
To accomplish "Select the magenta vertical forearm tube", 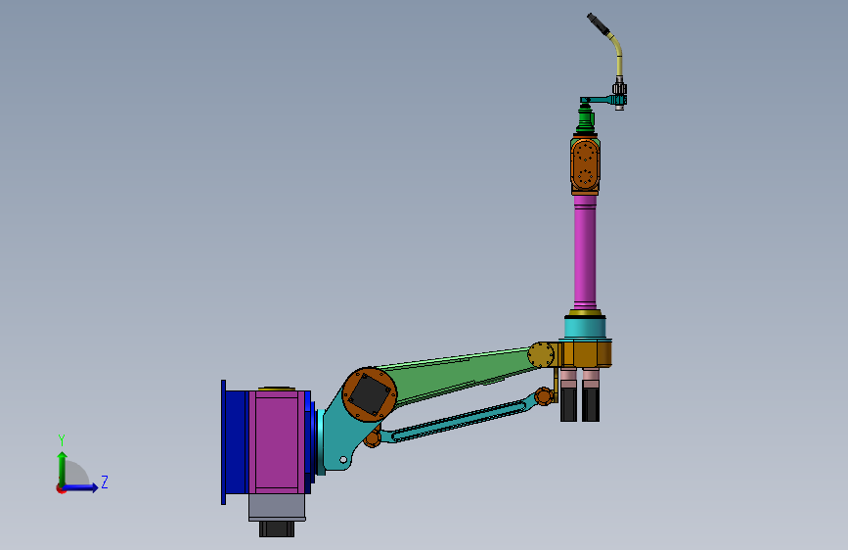I will (x=585, y=252).
